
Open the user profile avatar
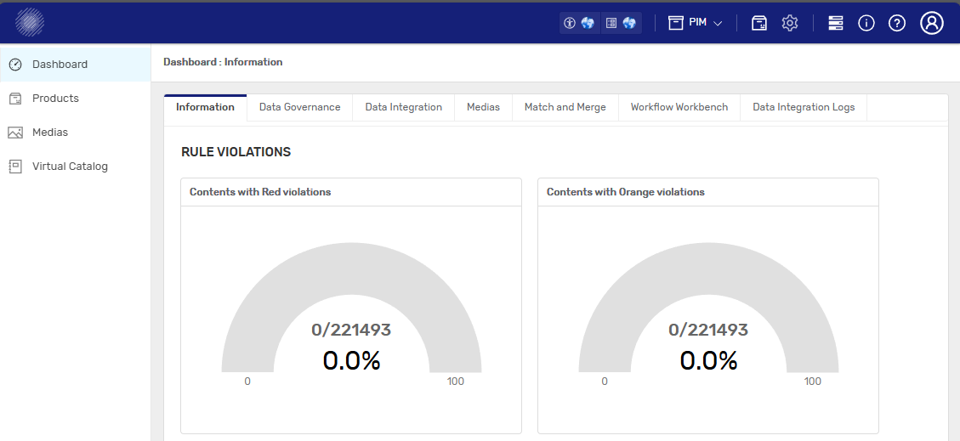[932, 23]
